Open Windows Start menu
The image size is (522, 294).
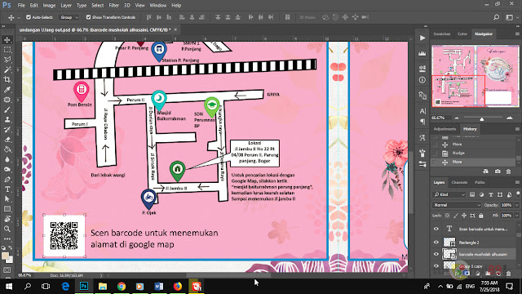tap(9, 287)
